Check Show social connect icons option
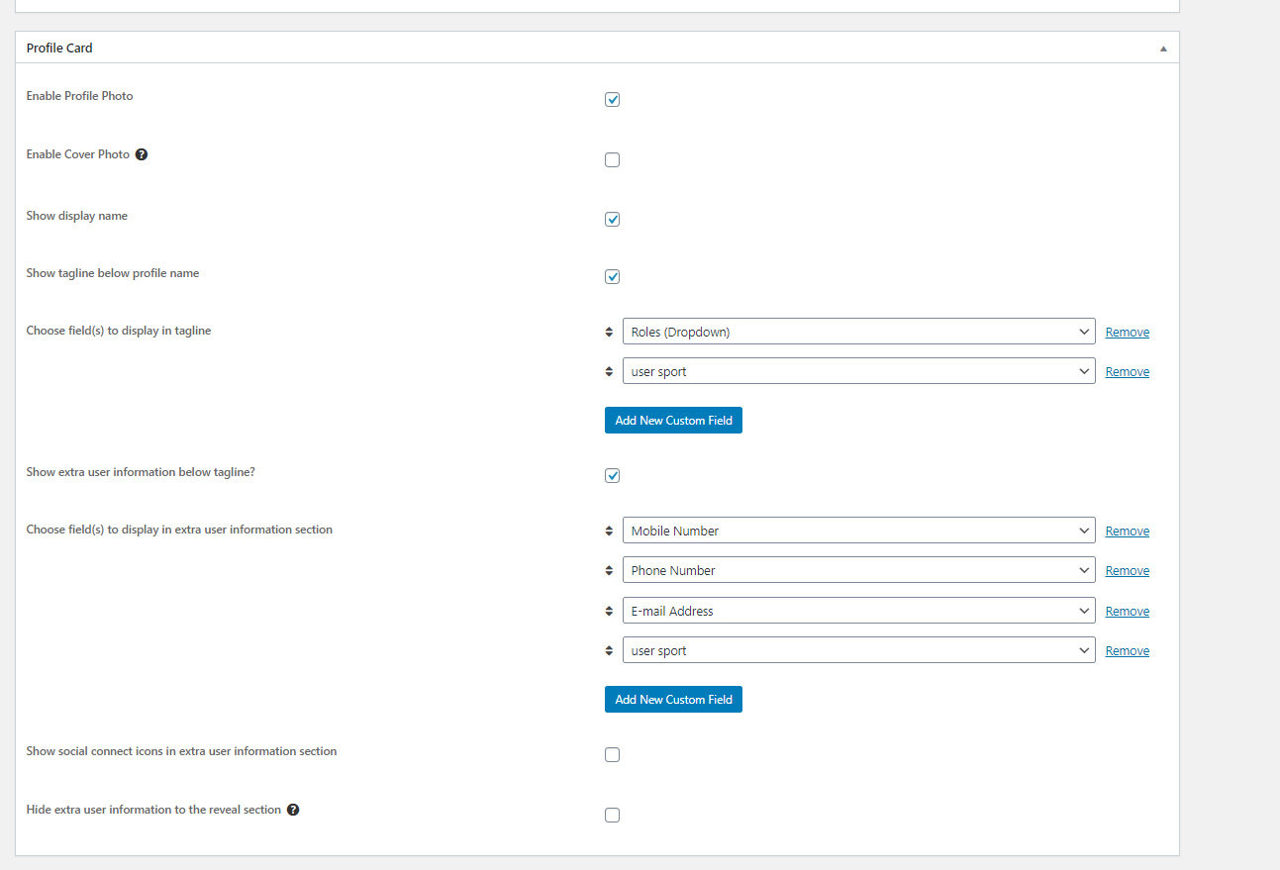 pyautogui.click(x=612, y=754)
